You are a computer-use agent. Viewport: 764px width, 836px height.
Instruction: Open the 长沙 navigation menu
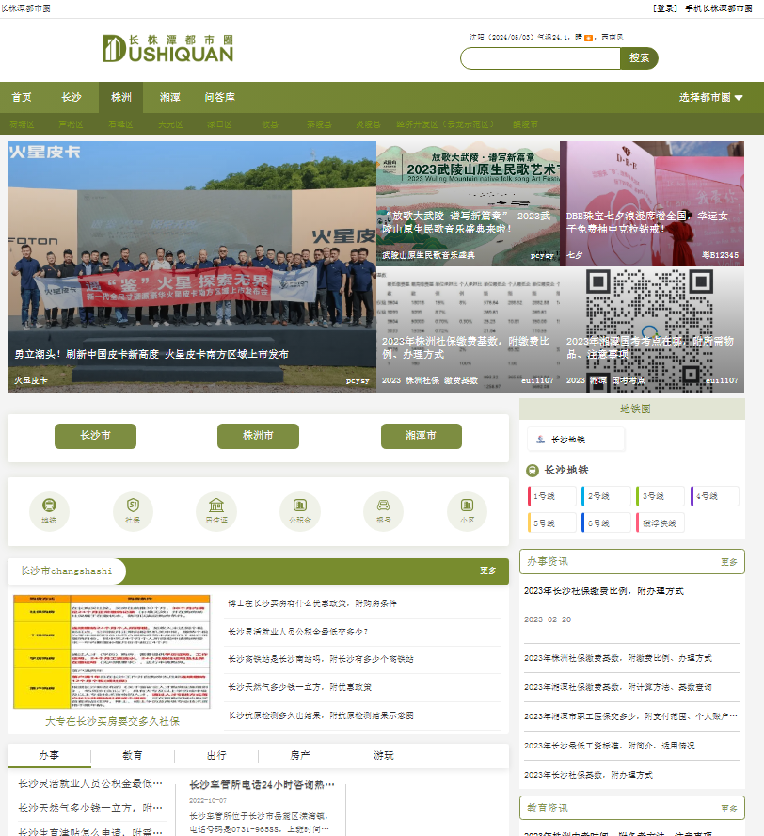[72, 98]
